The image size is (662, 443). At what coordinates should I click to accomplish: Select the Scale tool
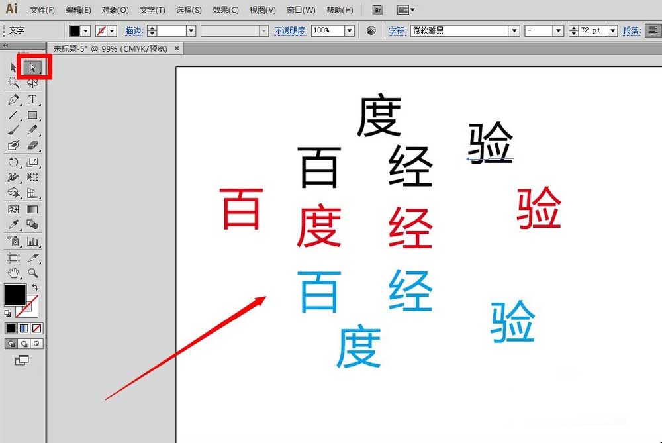point(32,162)
